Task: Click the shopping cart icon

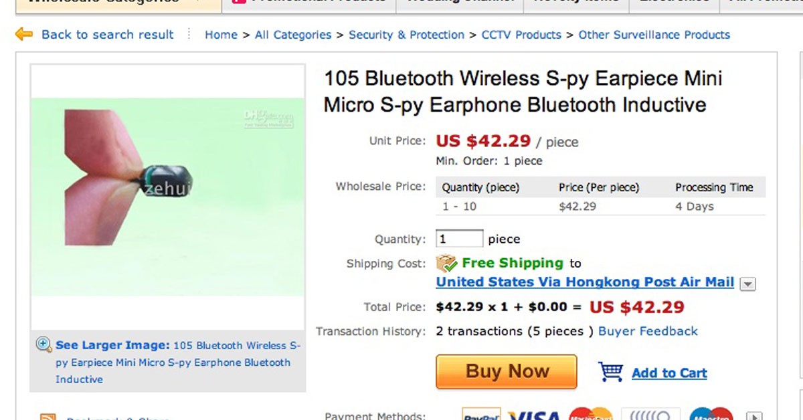Action: (x=610, y=372)
